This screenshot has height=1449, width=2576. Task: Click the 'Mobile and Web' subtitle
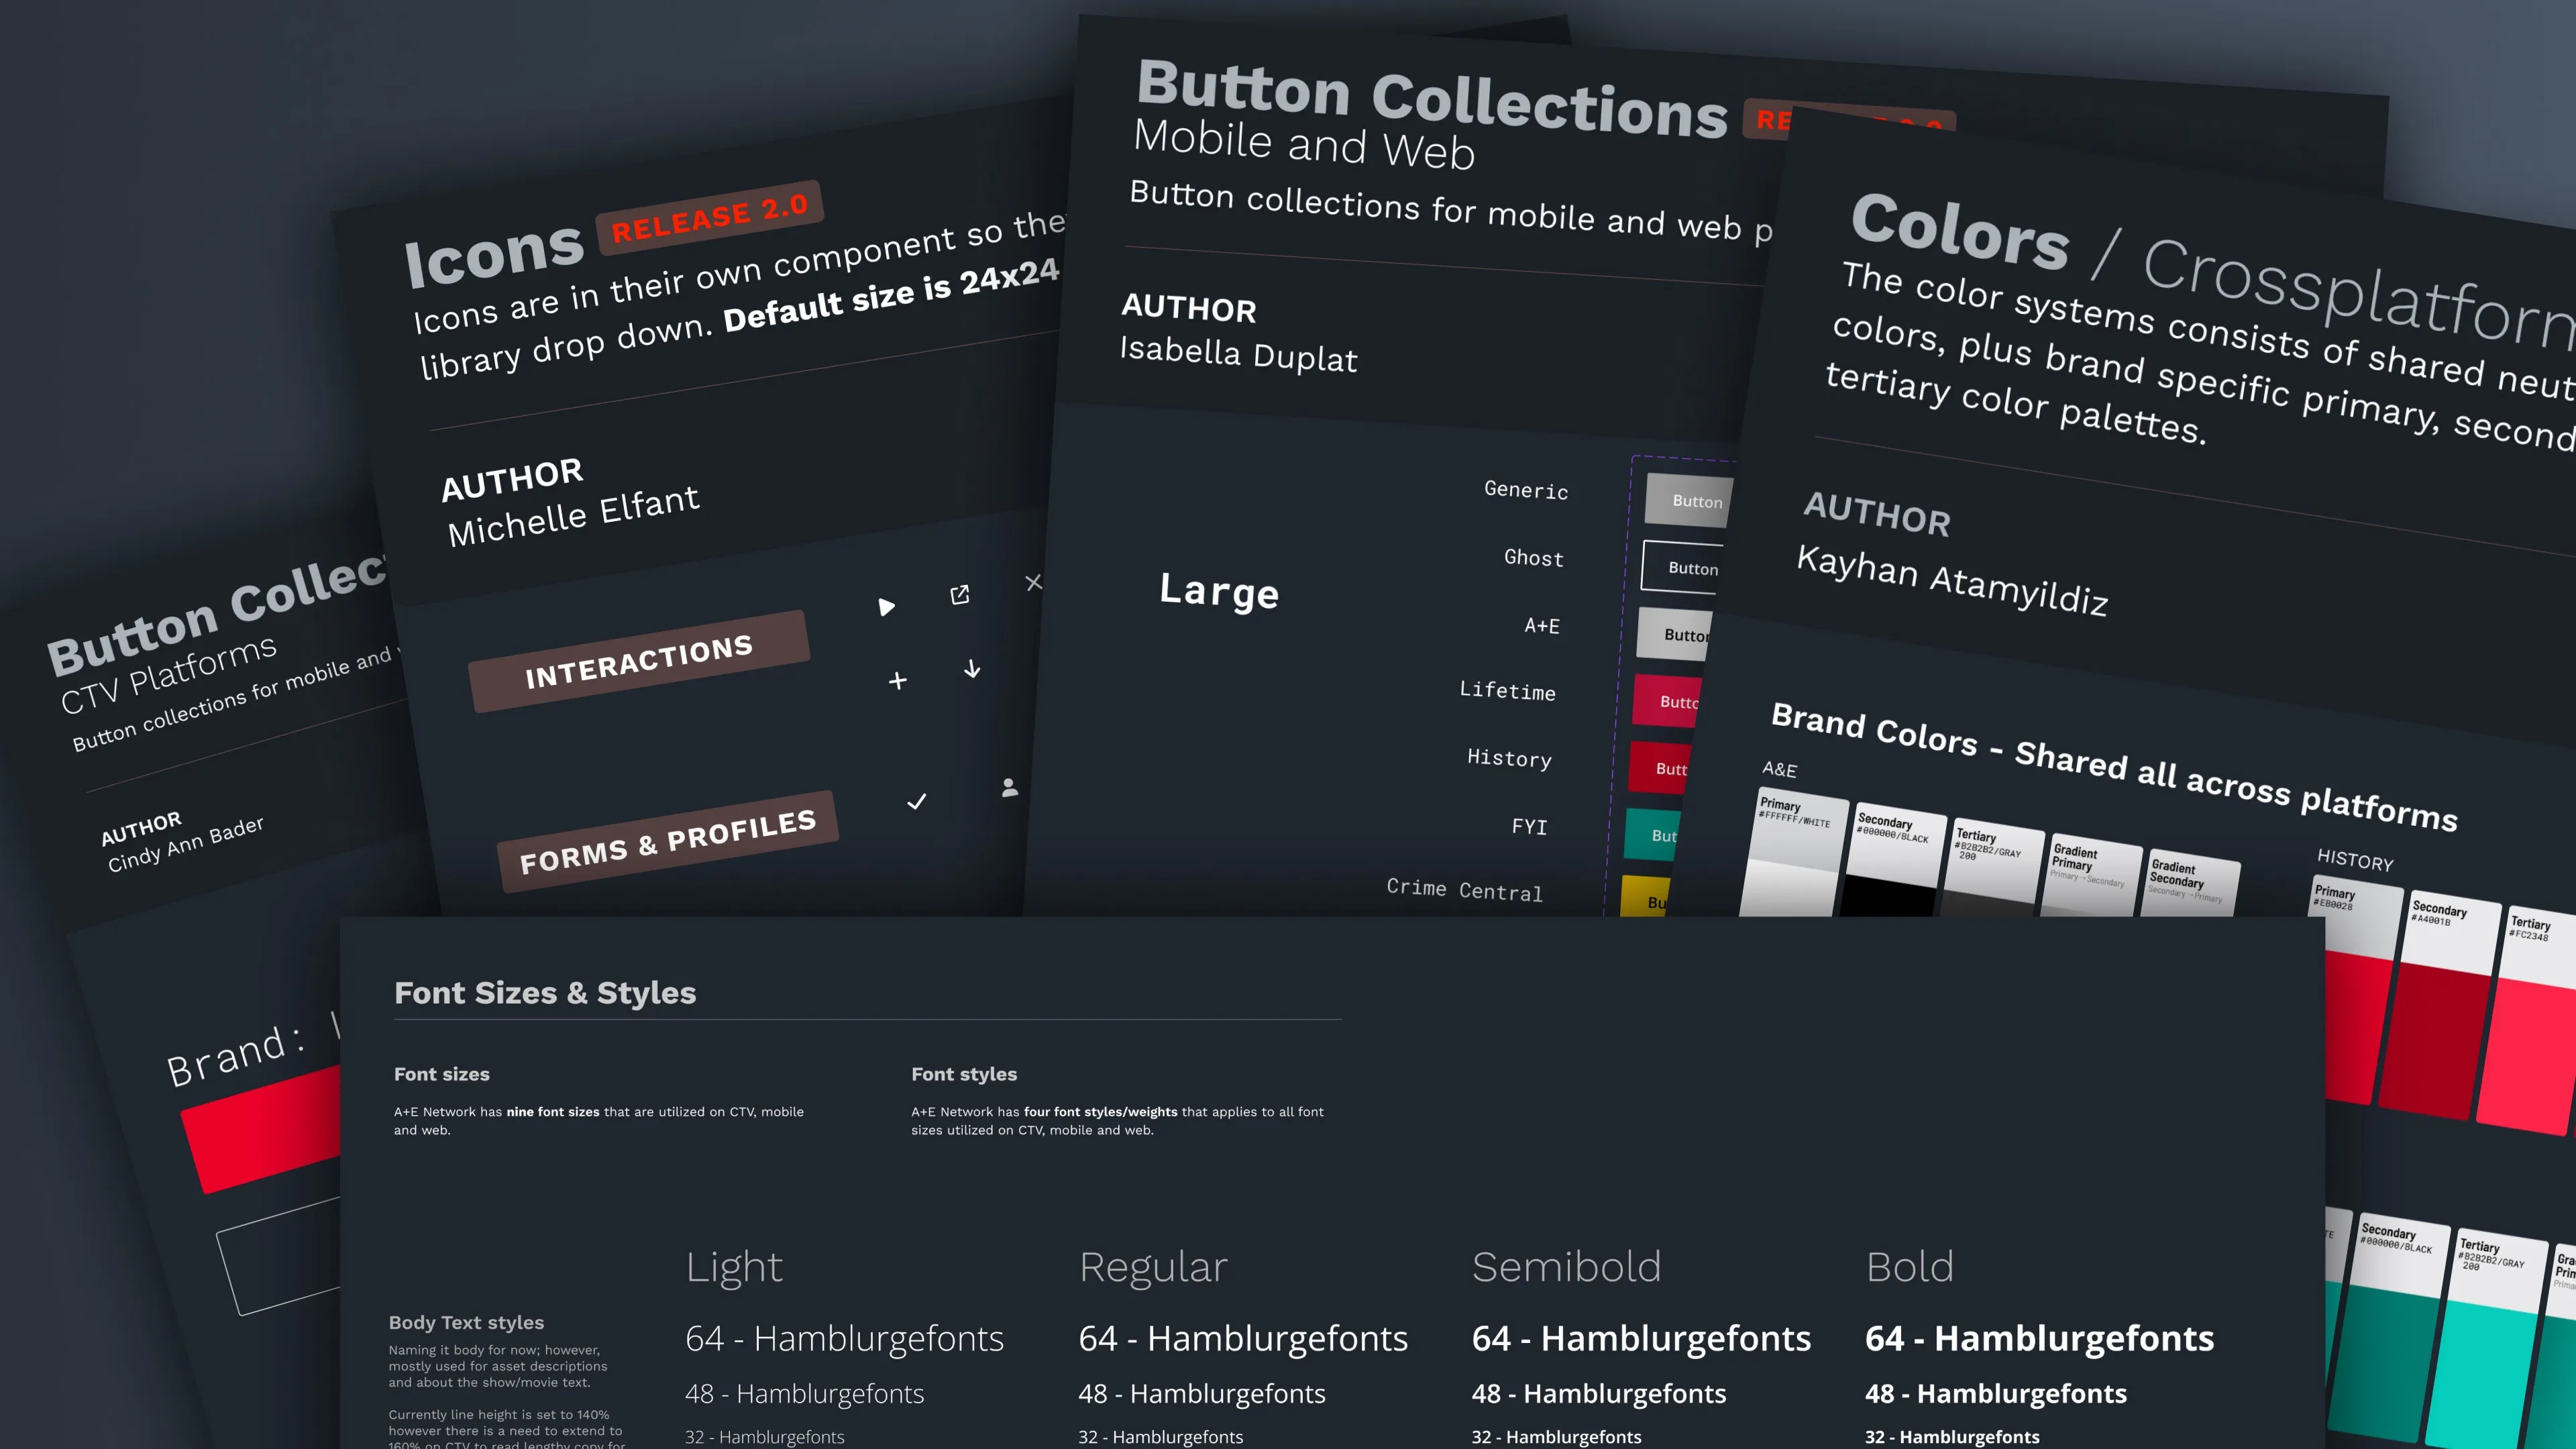tap(1304, 145)
